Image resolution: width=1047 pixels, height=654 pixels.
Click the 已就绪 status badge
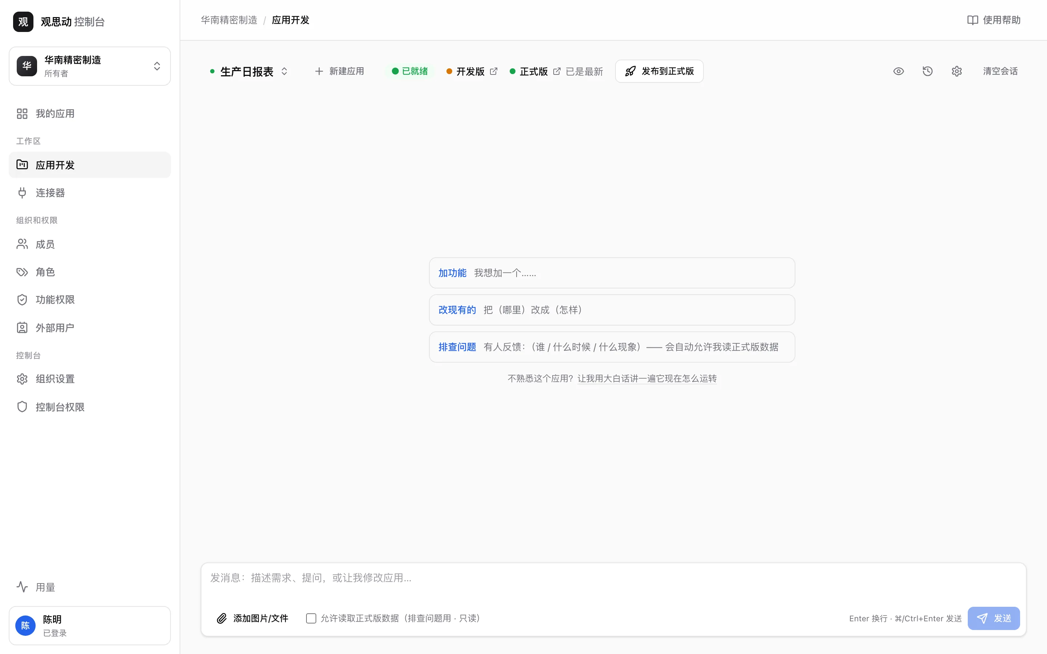pos(410,71)
